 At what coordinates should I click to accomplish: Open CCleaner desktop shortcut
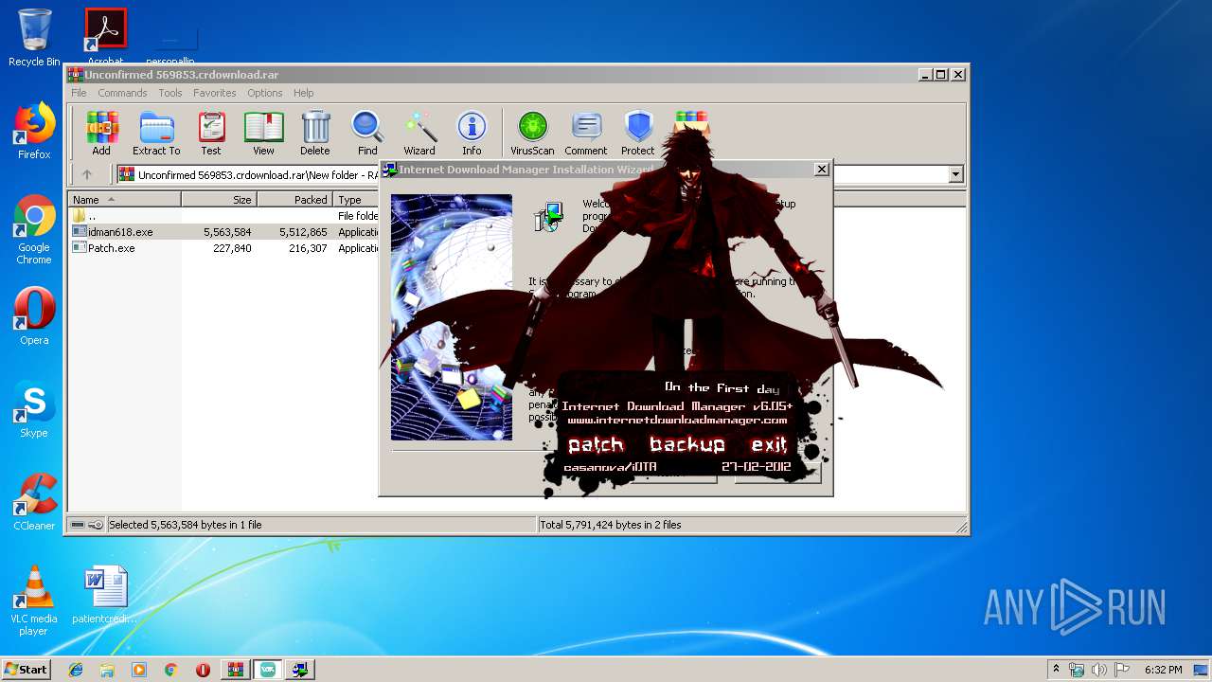pos(34,502)
